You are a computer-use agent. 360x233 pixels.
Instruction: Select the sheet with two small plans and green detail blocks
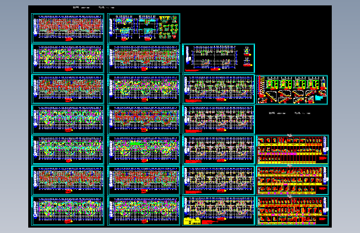[144, 28]
